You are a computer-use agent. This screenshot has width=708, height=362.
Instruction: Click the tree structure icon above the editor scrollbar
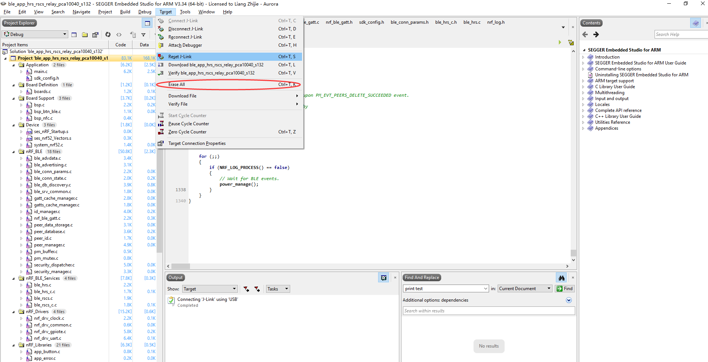(571, 43)
